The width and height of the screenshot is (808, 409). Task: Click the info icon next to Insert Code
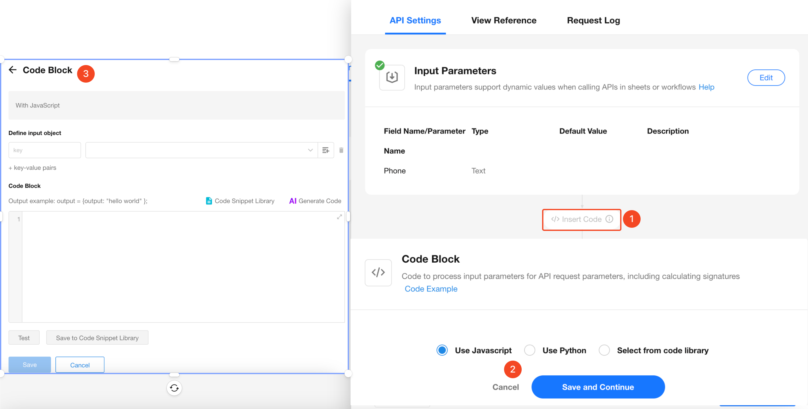click(x=609, y=219)
